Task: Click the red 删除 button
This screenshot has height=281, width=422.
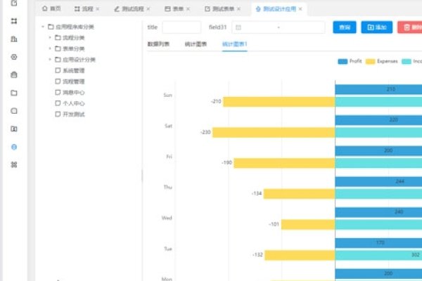Action: (x=409, y=27)
